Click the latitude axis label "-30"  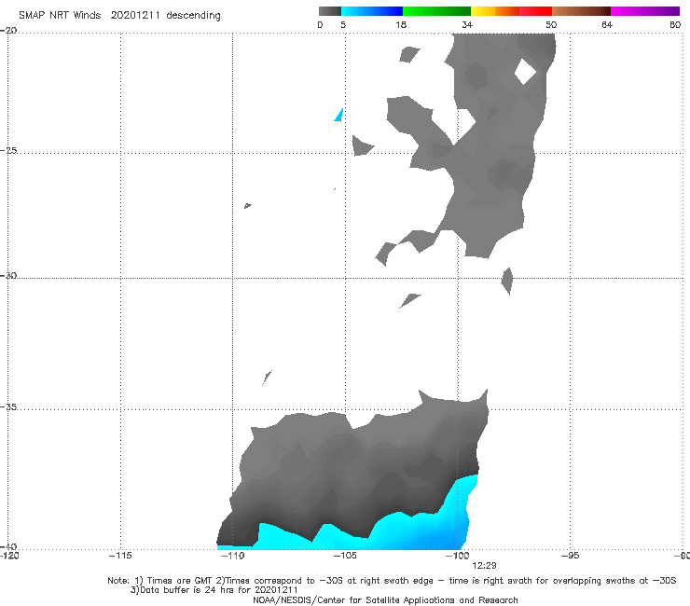pos(8,275)
